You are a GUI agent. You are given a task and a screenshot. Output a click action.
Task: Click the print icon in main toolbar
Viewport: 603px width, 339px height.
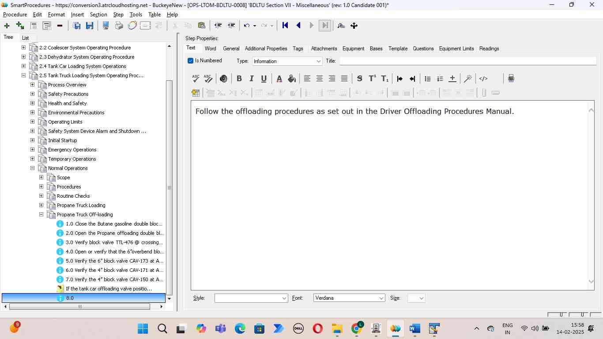(119, 26)
